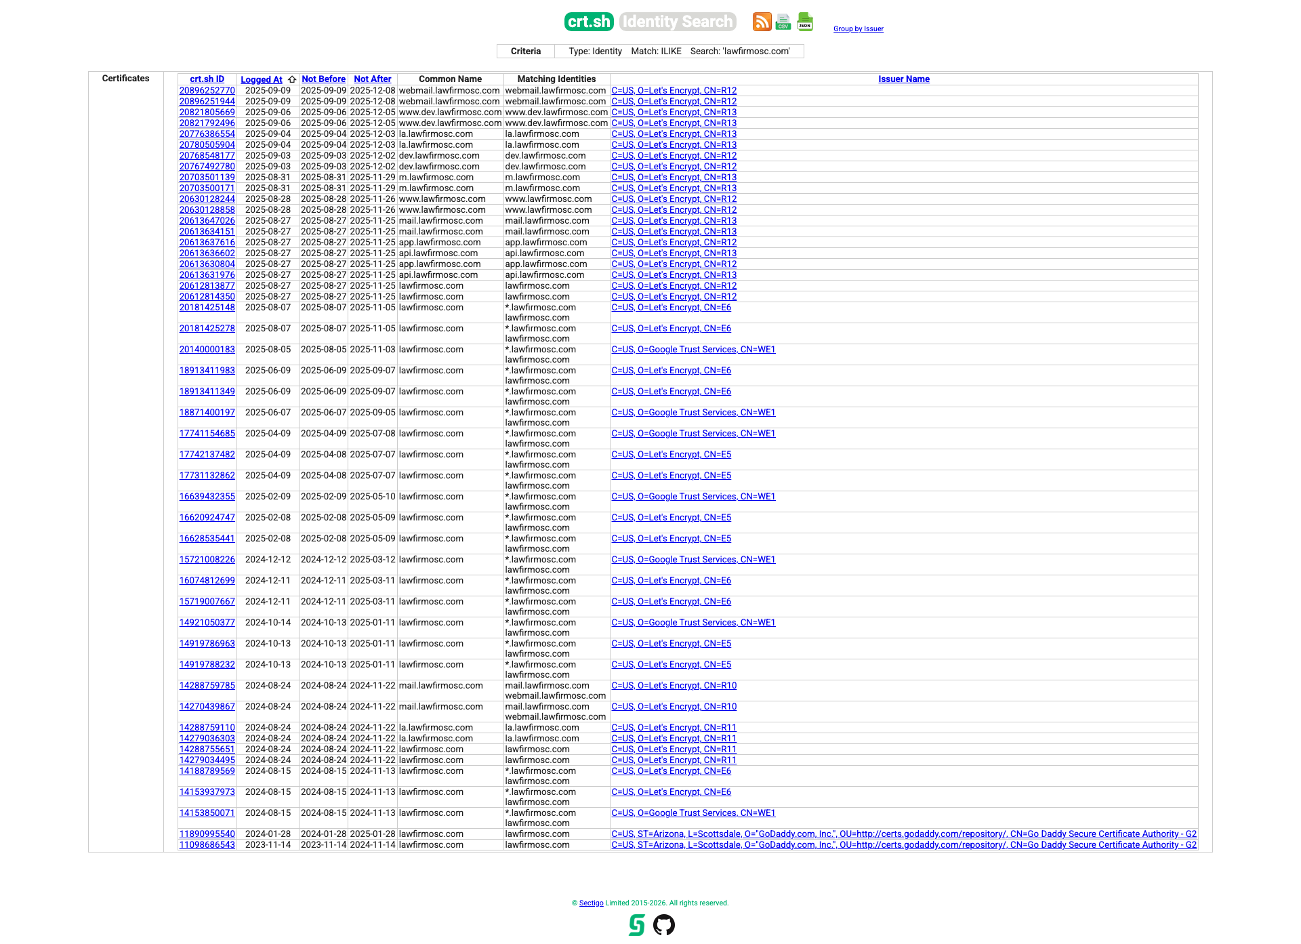Open R12 issuer link for 20896252770
This screenshot has width=1301, height=944.
coord(674,90)
